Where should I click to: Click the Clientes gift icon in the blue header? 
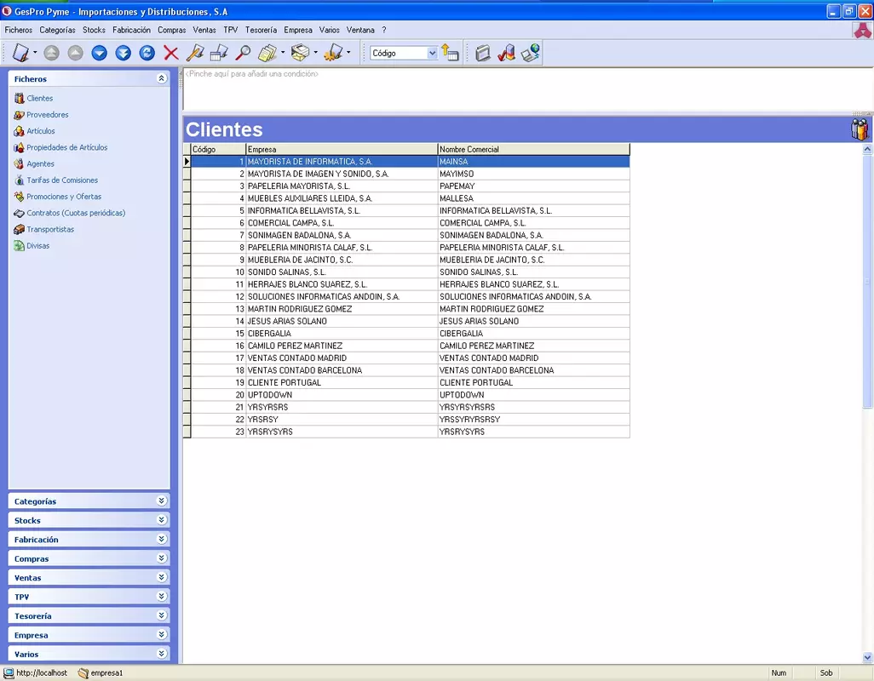pos(860,129)
